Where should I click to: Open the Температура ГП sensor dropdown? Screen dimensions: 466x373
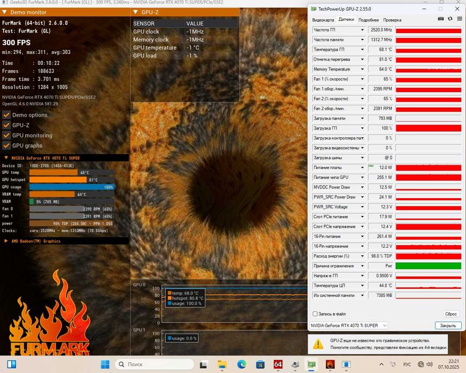(362, 50)
